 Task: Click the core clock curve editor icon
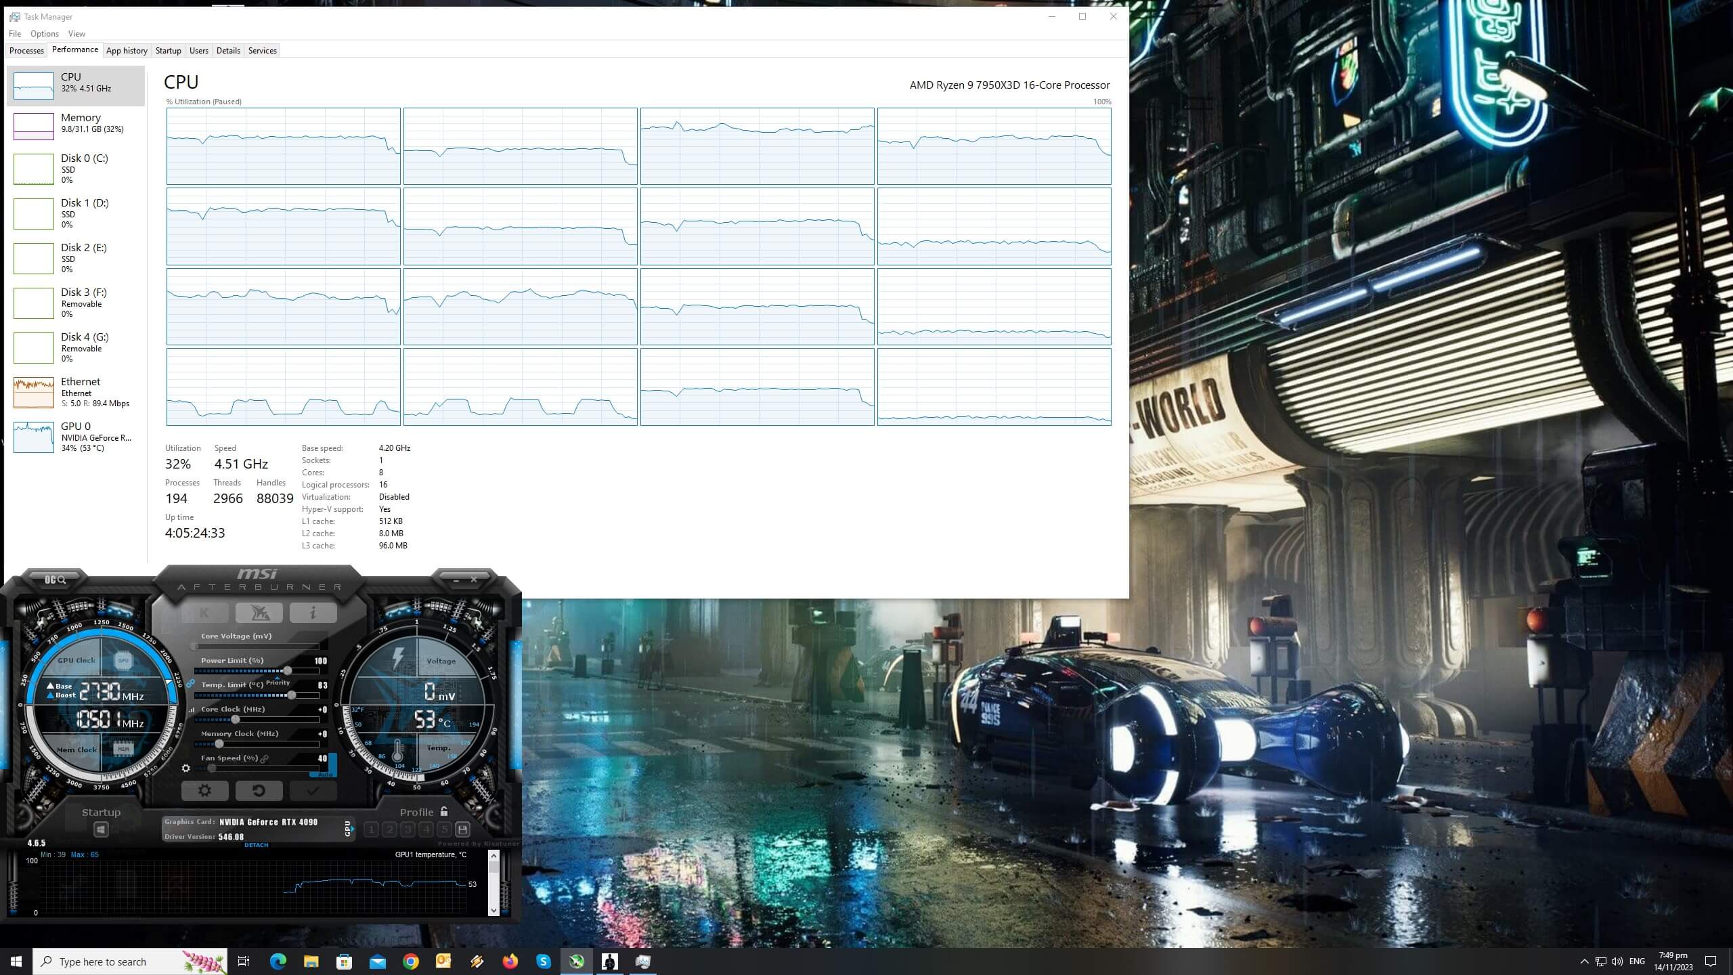192,710
